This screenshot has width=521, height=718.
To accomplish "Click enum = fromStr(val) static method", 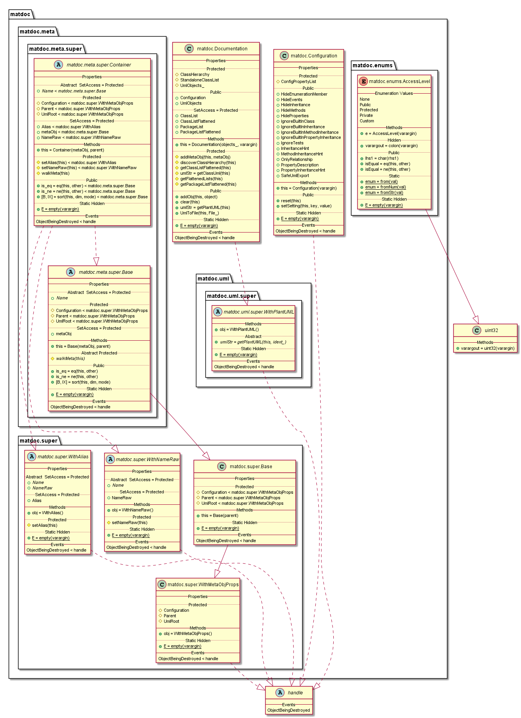I will click(384, 193).
